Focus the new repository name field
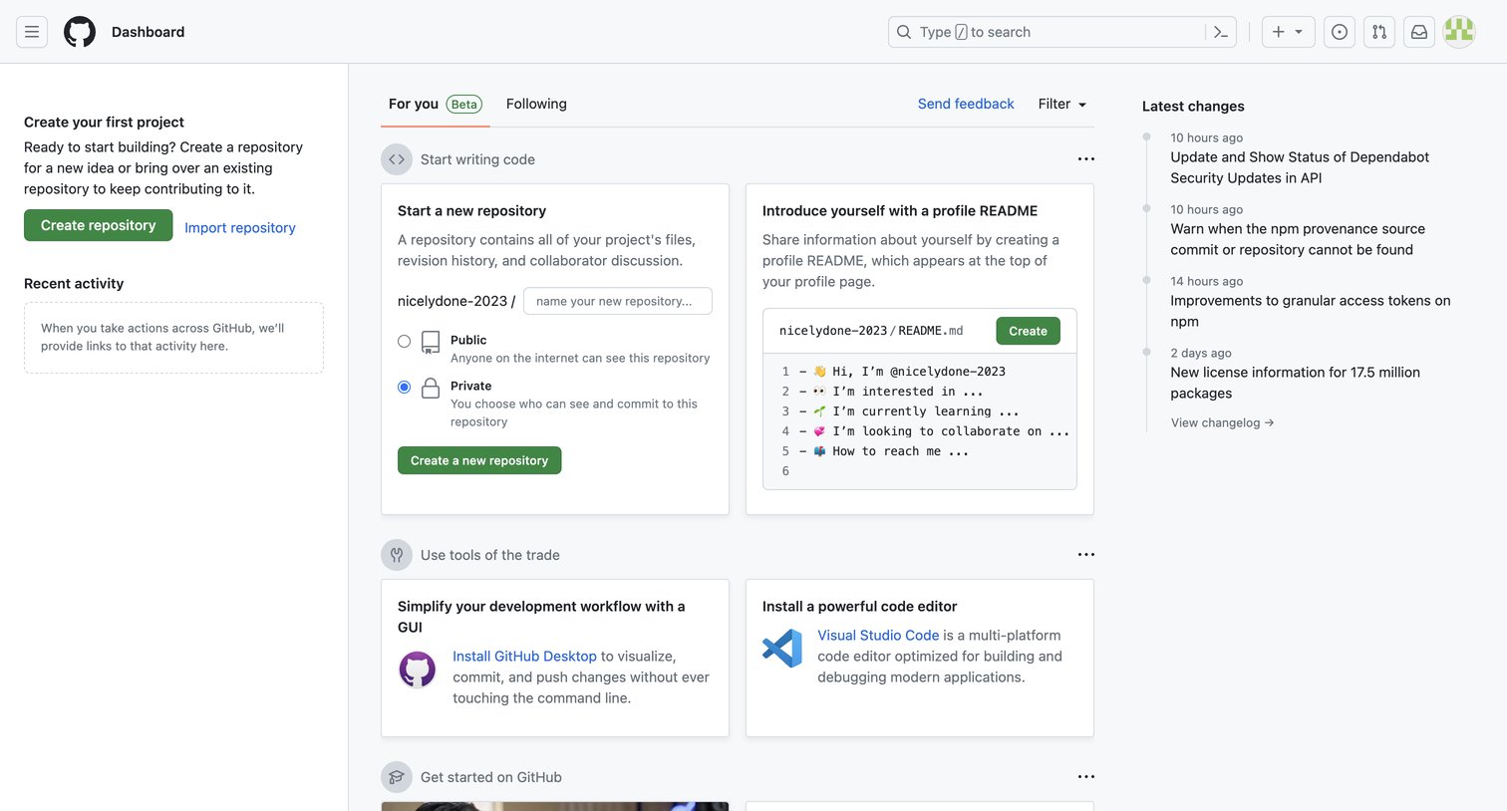This screenshot has height=811, width=1507. tap(618, 301)
